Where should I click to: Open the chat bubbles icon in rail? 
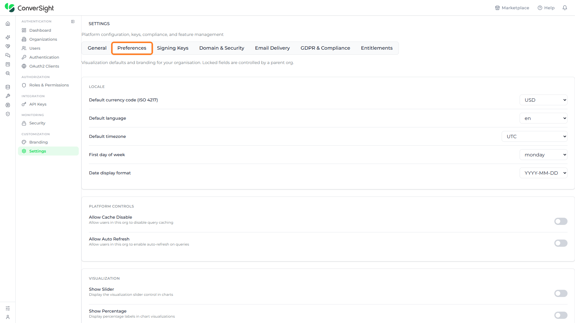click(x=8, y=55)
